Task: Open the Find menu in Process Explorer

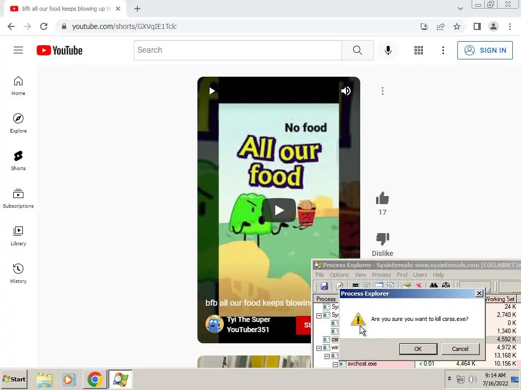Action: pos(402,275)
